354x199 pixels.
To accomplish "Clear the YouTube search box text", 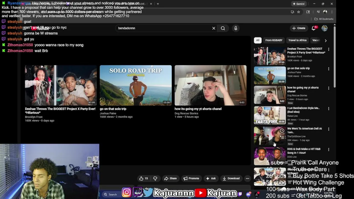I will (x=214, y=28).
